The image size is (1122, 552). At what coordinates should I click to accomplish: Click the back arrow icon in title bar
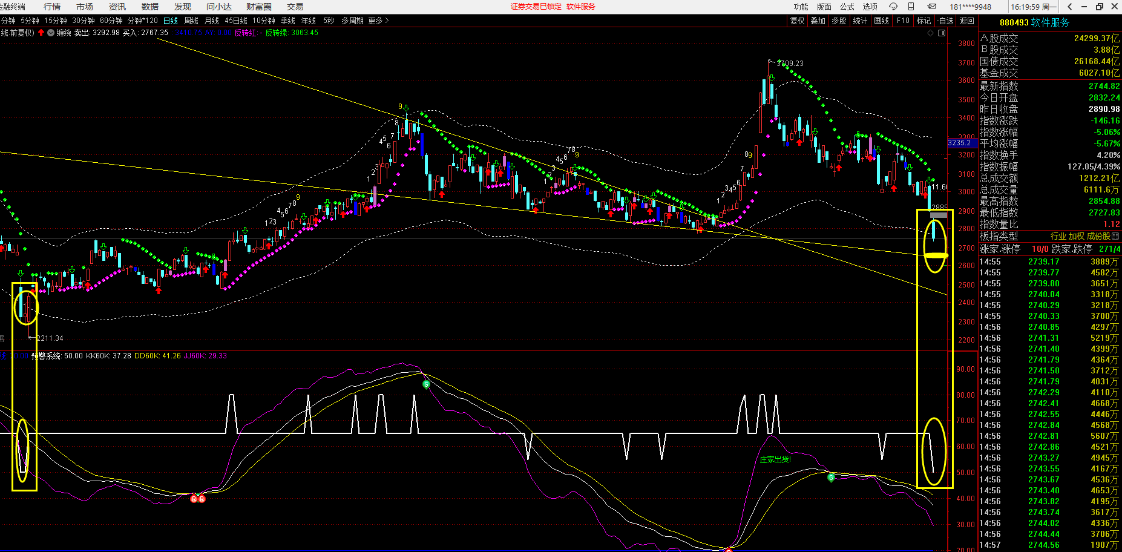[x=1070, y=7]
